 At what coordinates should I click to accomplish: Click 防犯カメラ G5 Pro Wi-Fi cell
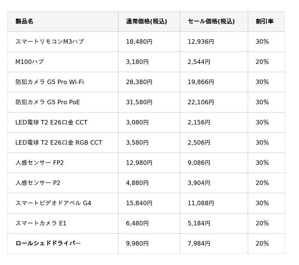click(50, 82)
